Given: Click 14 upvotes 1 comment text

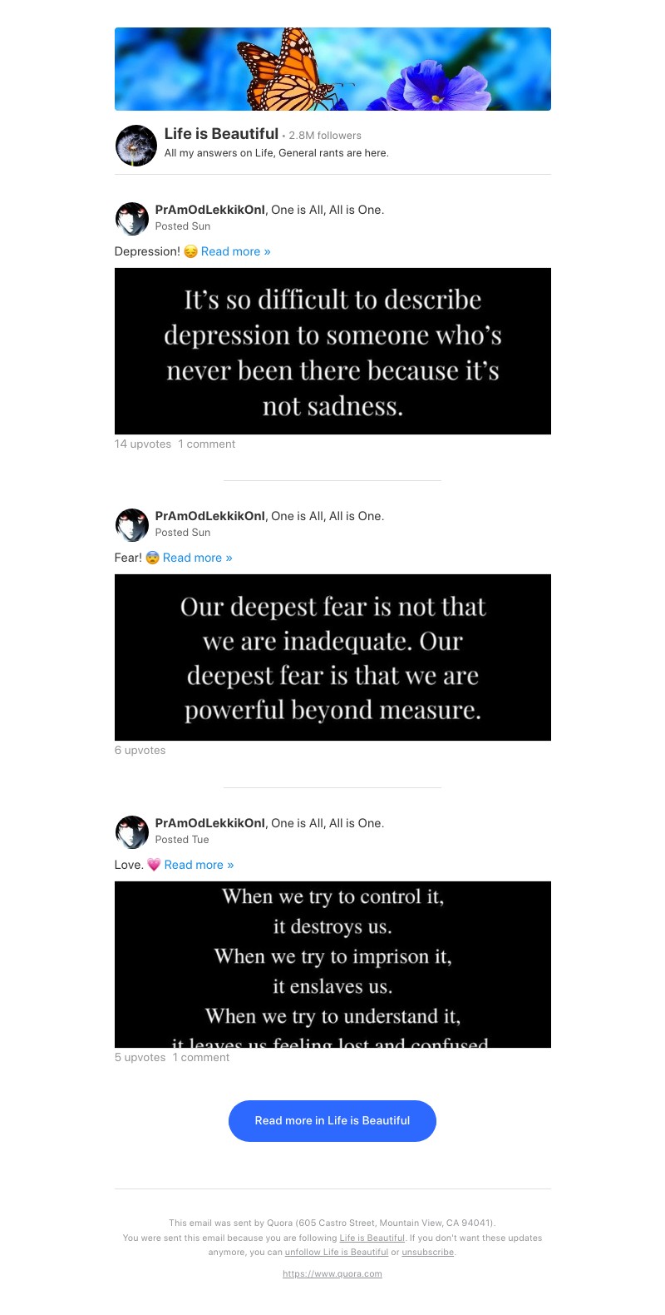Looking at the screenshot, I should point(175,444).
